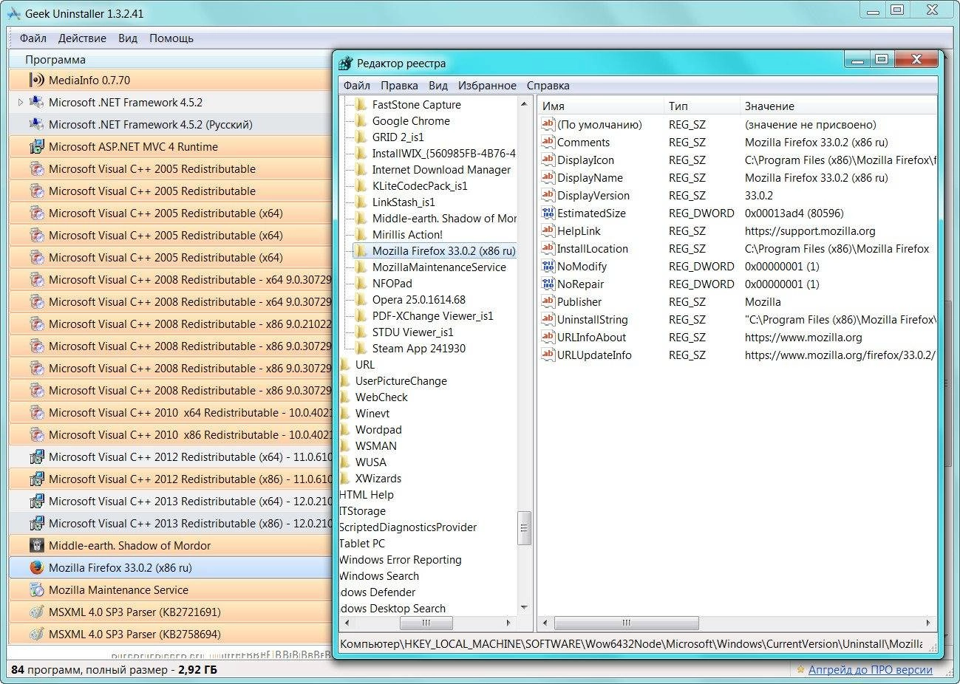
Task: Select the Mozilla Firefox 33.0.2 registry key
Action: [x=443, y=250]
